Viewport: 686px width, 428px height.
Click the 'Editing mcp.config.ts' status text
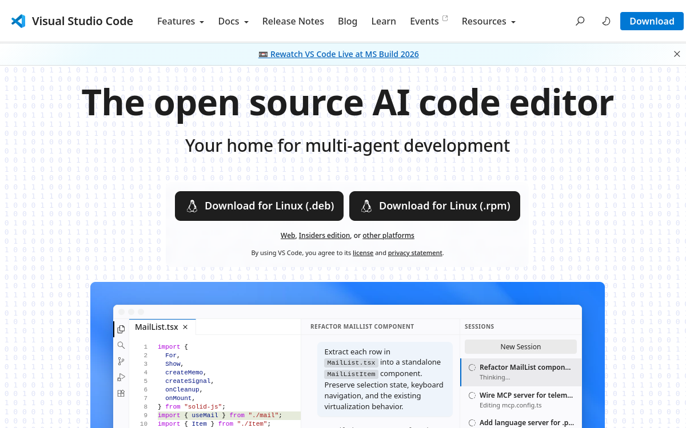pyautogui.click(x=510, y=406)
